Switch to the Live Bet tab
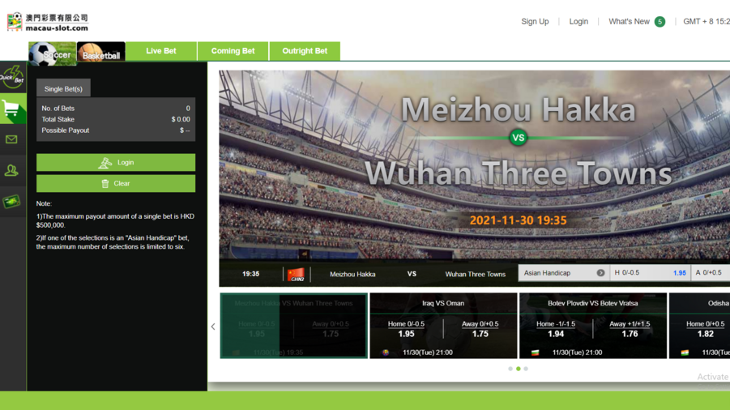The image size is (730, 410). pos(161,51)
